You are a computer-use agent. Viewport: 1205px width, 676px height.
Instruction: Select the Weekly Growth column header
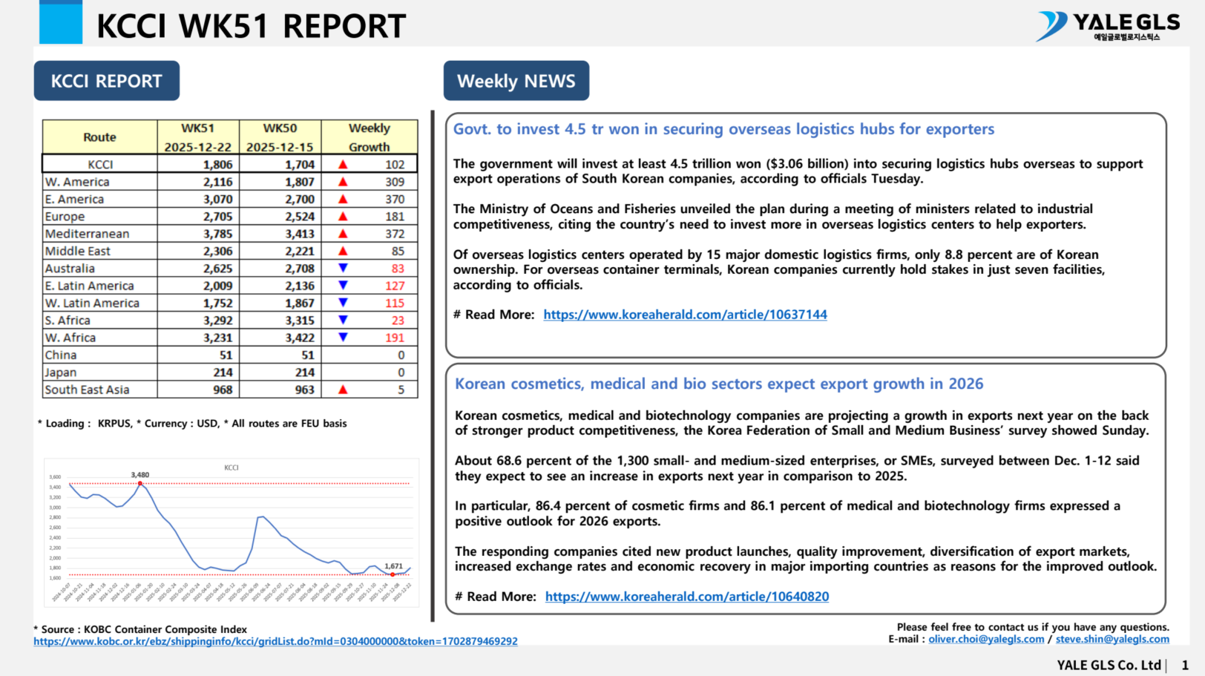[369, 137]
